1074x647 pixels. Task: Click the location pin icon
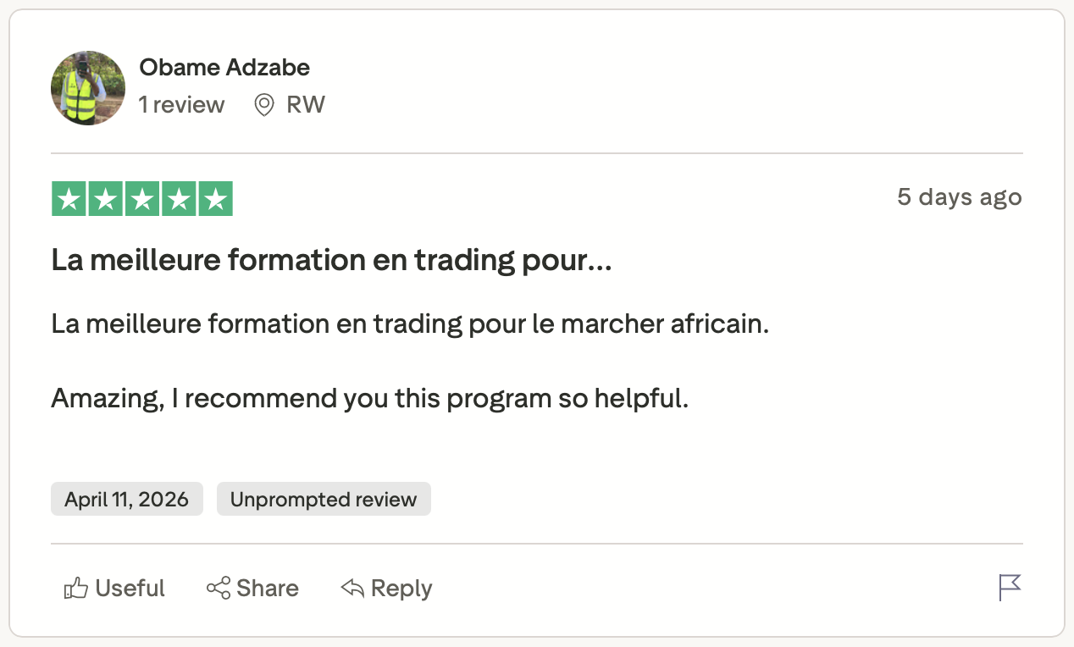point(264,105)
